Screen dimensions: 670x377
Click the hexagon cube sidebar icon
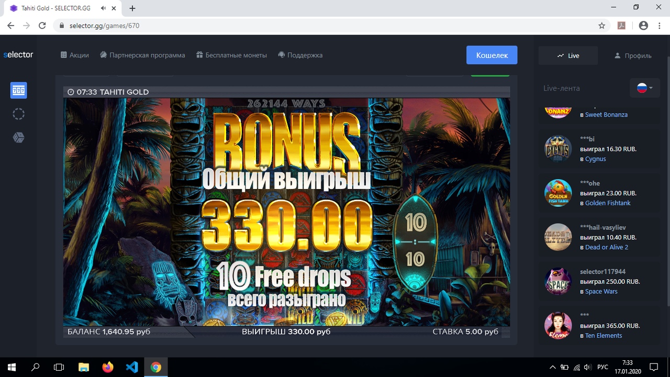(18, 138)
